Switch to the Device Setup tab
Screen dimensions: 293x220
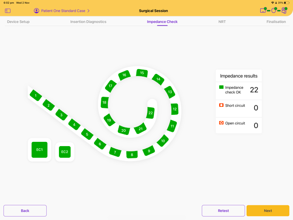point(18,21)
